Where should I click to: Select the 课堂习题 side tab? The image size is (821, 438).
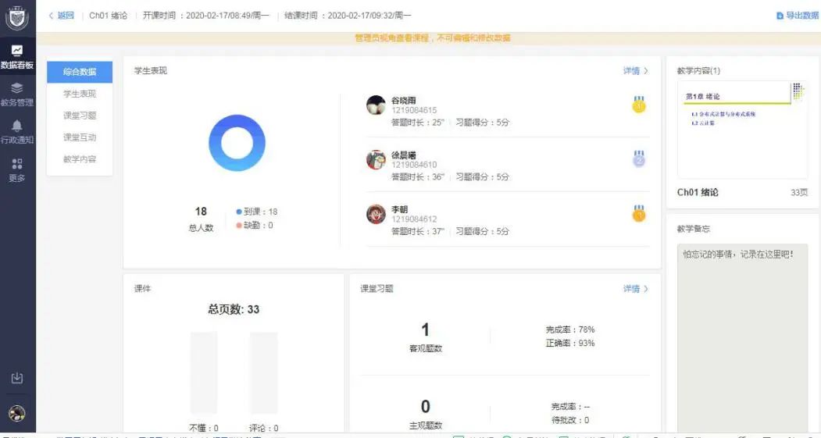click(x=80, y=116)
